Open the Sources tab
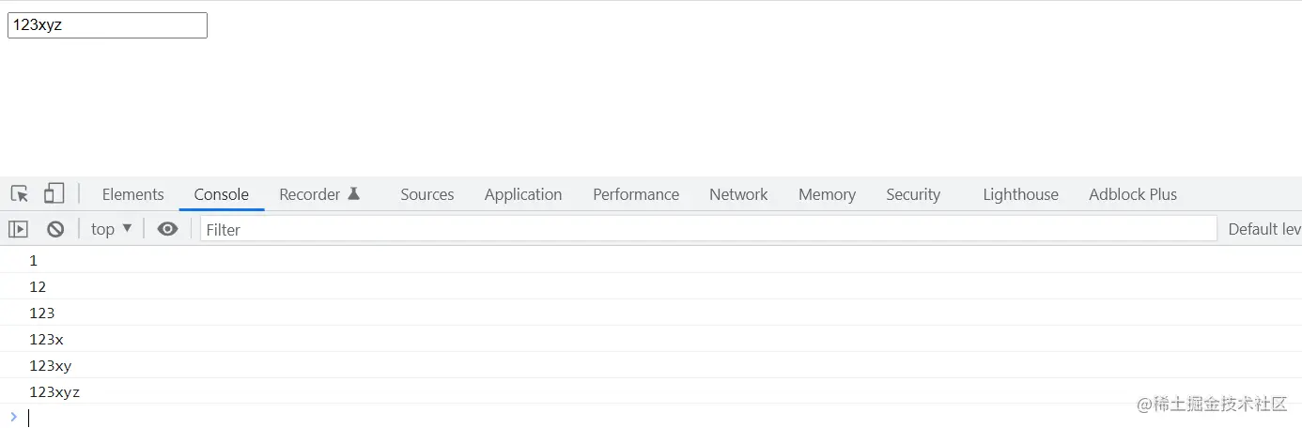Image resolution: width=1302 pixels, height=428 pixels. (426, 194)
